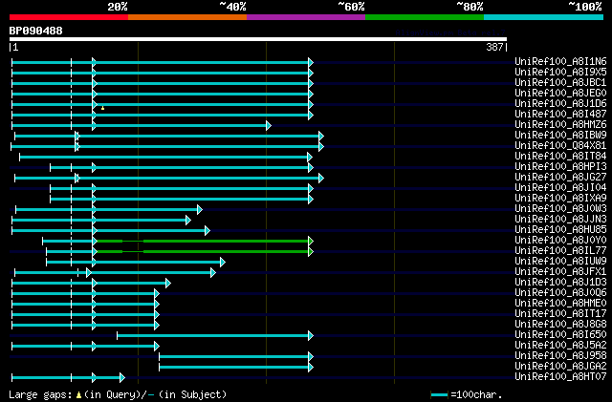Select the UniRef100_A8HMZ6 label
612x402 pixels.
coord(560,125)
